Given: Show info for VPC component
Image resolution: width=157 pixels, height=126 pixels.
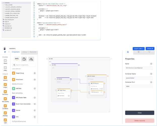Looking at the screenshot, I should (x=35, y=117).
